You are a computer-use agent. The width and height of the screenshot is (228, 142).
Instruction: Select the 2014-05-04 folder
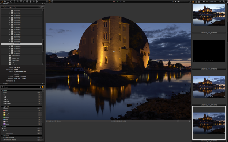pos(17,46)
